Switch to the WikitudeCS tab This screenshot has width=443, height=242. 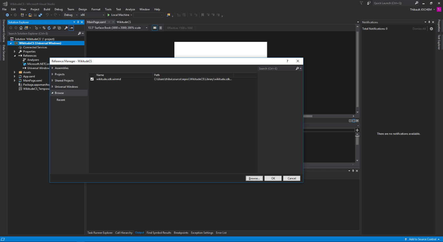(124, 22)
